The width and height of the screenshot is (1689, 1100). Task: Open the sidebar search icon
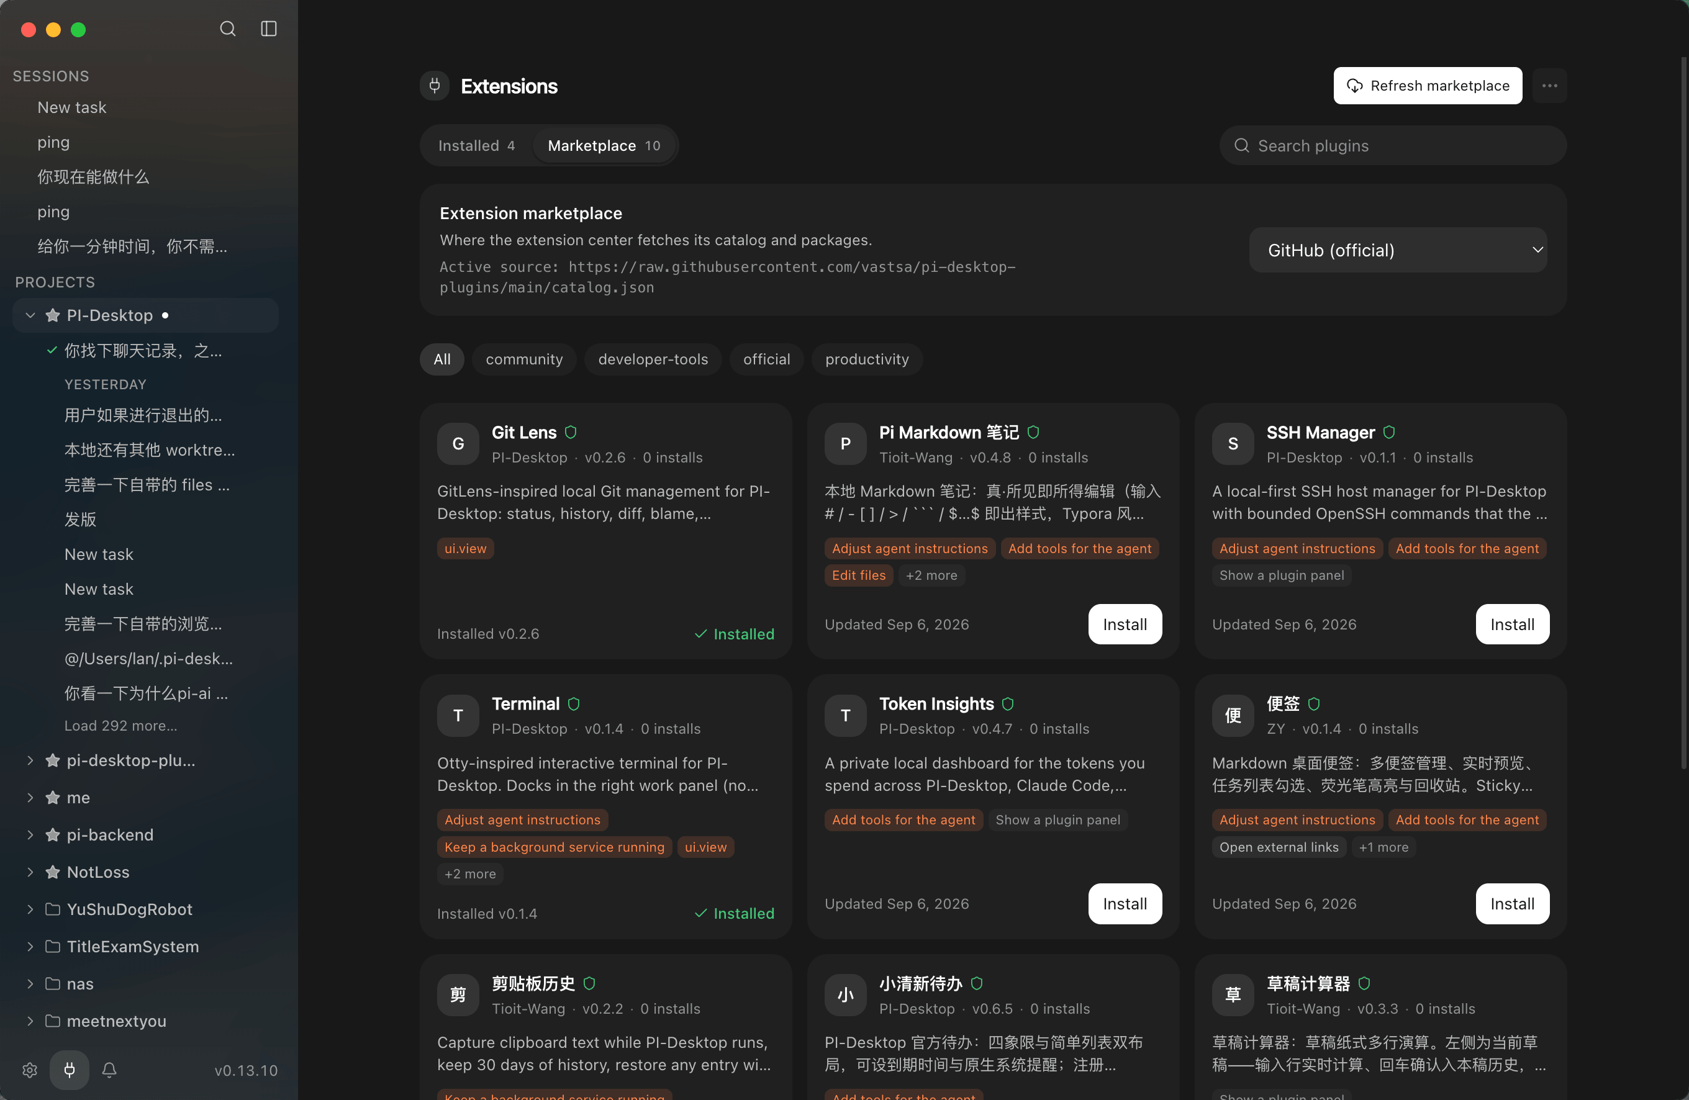pyautogui.click(x=227, y=29)
